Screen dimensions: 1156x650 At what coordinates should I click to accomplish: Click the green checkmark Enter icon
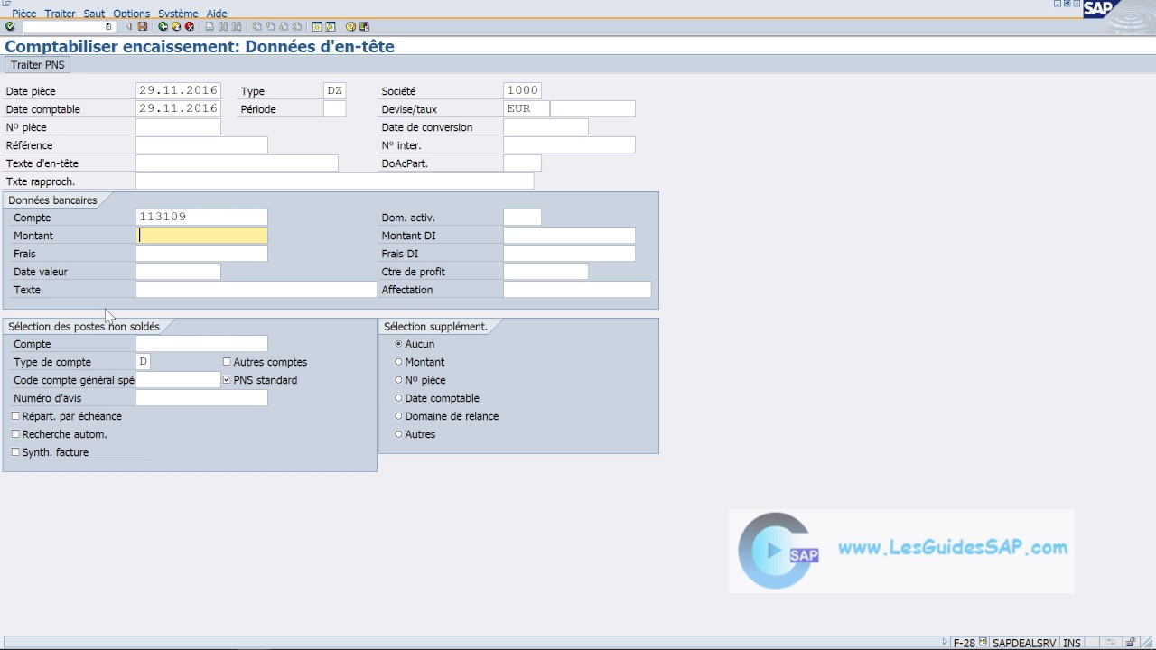coord(10,27)
